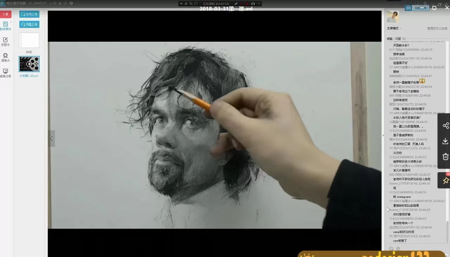This screenshot has height=257, width=450.
Task: Click the 本地上传 local upload button
Action: click(29, 14)
